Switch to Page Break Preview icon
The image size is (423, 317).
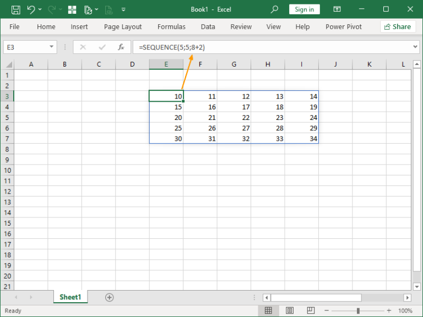coord(311,310)
